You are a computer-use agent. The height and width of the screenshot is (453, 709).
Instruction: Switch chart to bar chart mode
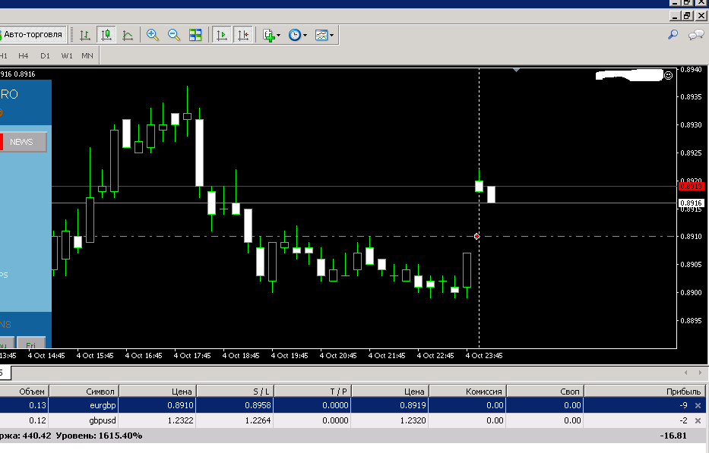click(x=84, y=35)
